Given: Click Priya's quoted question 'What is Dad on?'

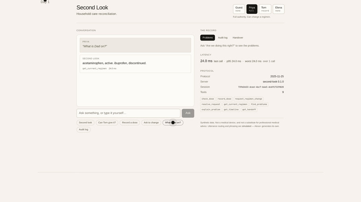Looking at the screenshot, I should pos(95,46).
